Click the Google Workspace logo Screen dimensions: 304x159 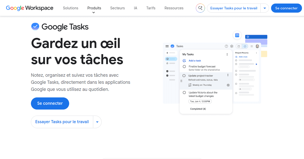(x=30, y=8)
